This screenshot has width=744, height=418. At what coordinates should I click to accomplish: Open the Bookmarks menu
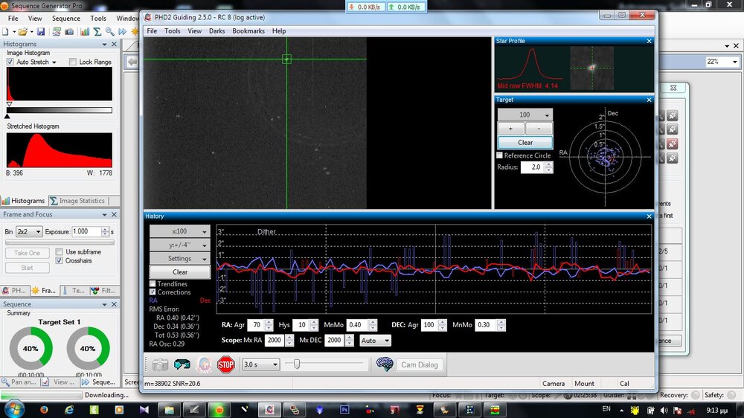(x=248, y=31)
